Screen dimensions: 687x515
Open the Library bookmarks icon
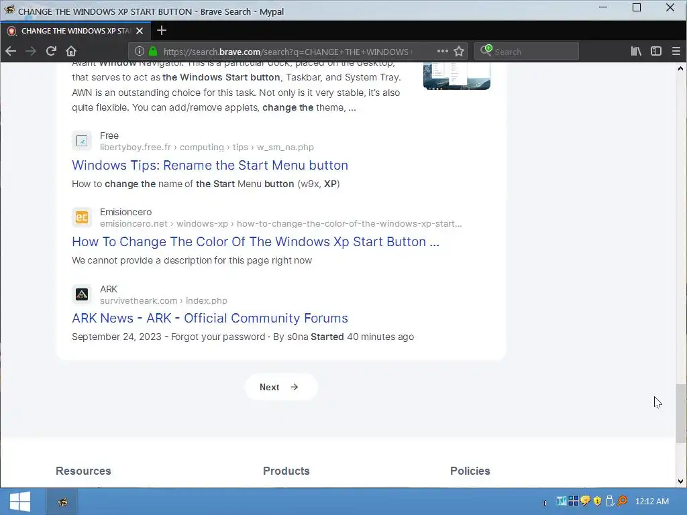[x=636, y=51]
